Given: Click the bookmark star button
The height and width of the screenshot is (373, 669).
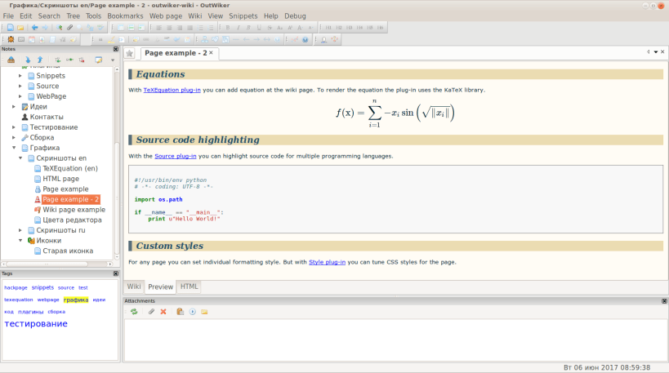Looking at the screenshot, I should click(x=130, y=53).
